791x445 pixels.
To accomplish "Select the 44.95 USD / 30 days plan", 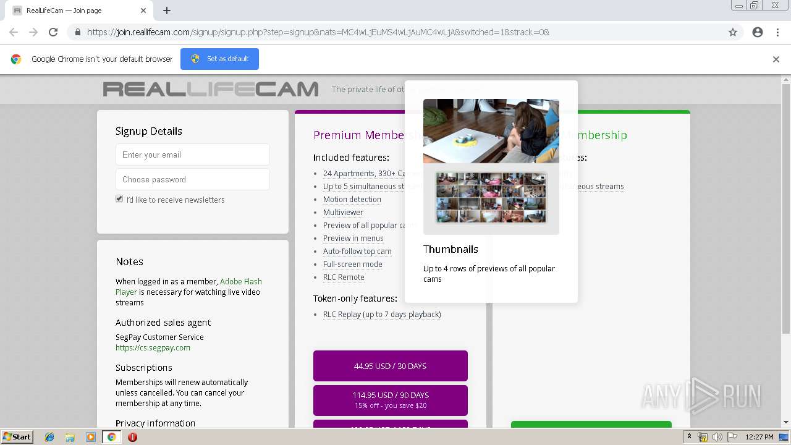I will tap(391, 366).
